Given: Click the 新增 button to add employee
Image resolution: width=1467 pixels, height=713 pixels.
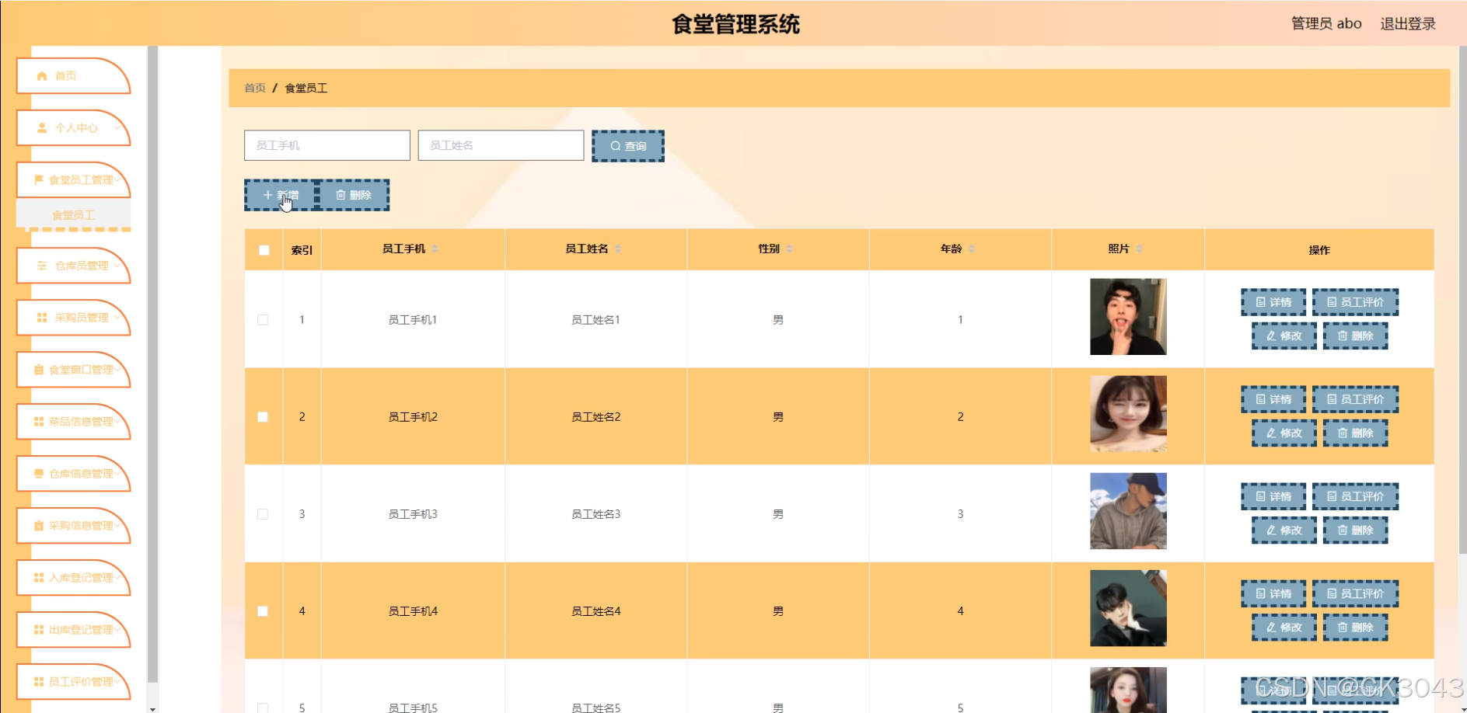Looking at the screenshot, I should [x=280, y=195].
